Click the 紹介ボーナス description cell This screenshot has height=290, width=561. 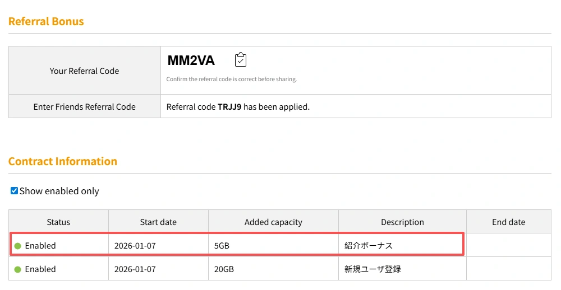(369, 246)
